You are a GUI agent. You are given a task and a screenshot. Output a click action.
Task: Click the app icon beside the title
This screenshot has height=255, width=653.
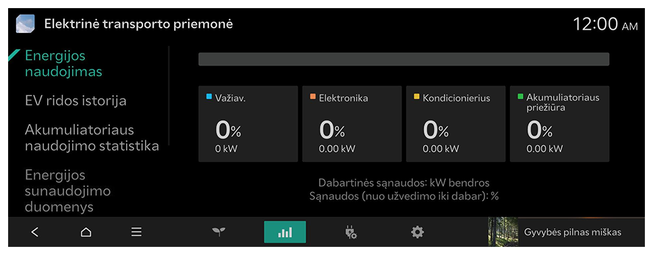click(26, 24)
